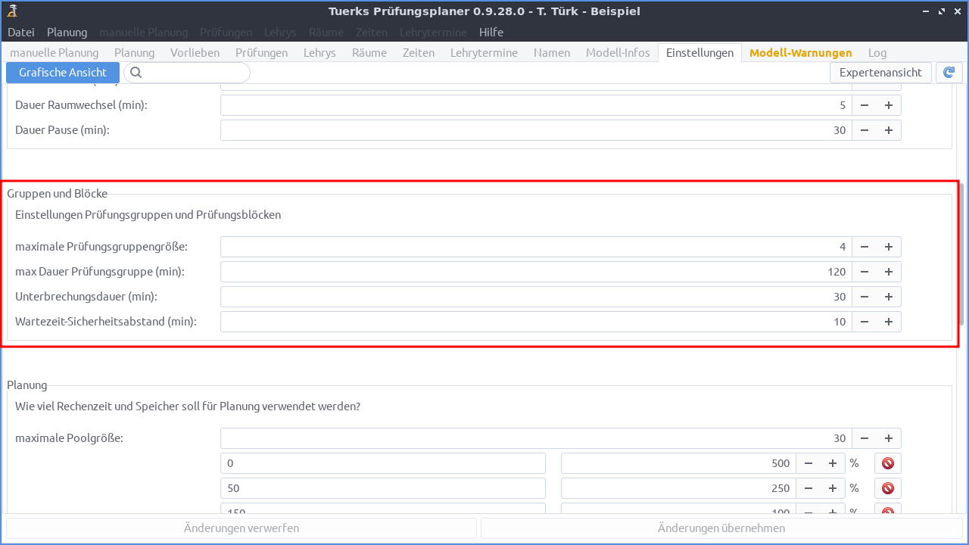Switch to the Modell-Warnungen tab
The width and height of the screenshot is (969, 545).
[x=800, y=52]
